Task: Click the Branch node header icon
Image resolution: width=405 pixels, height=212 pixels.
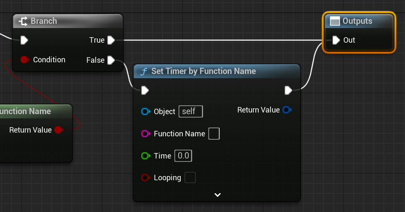Action: coord(23,21)
